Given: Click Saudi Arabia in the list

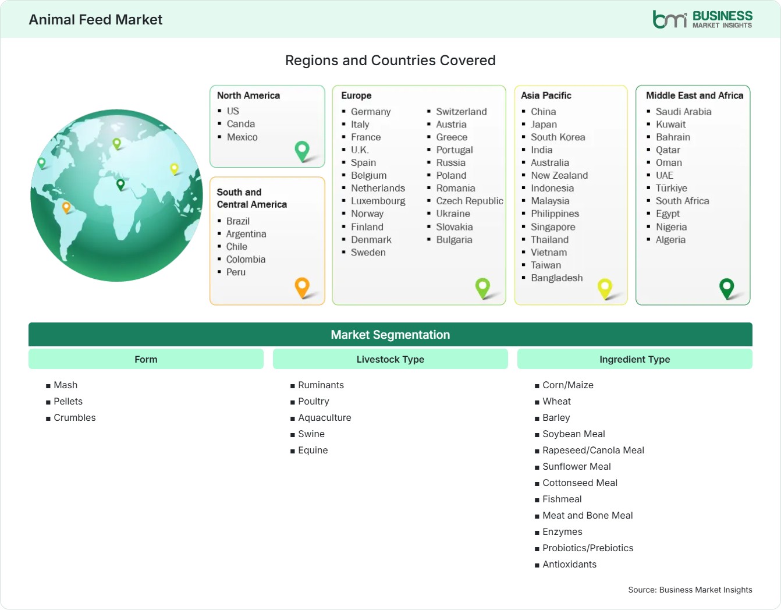Looking at the screenshot, I should 684,112.
